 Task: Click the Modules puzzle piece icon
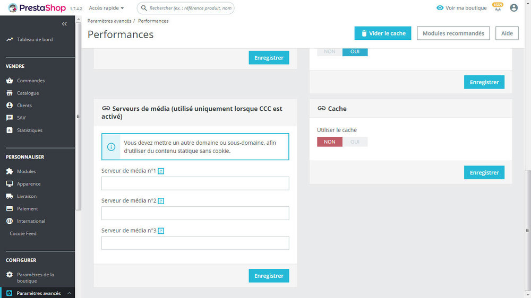(10, 171)
